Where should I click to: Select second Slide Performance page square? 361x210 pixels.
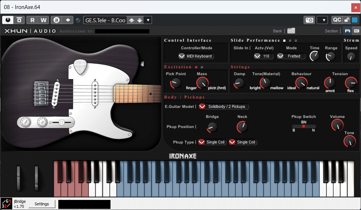tap(290, 41)
